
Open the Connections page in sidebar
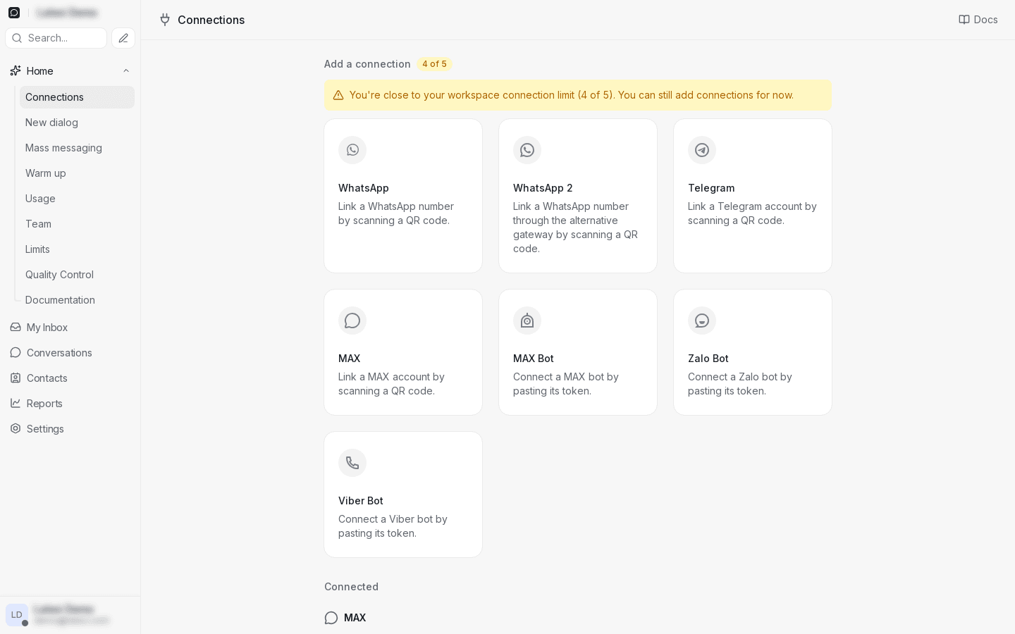click(77, 97)
